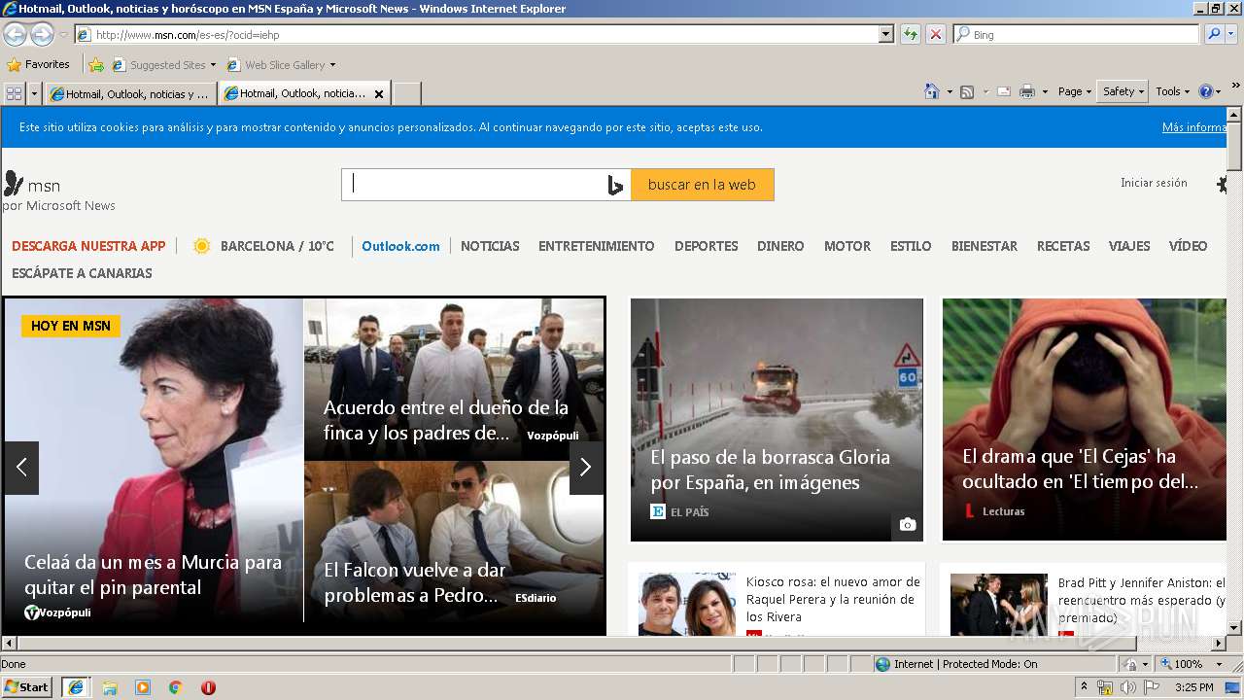Screen dimensions: 1244x700
Task: Go back with the Back arrow button
Action: coord(15,34)
